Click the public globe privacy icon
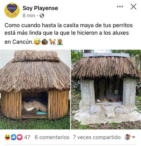The width and height of the screenshot is (141, 146). [42, 16]
